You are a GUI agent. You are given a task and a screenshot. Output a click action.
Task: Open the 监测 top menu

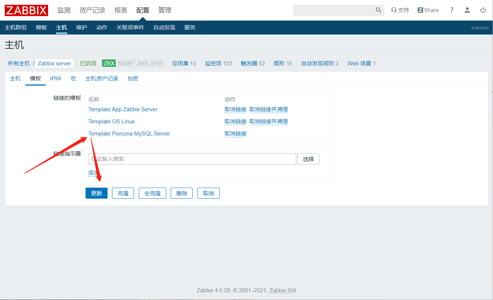[64, 10]
